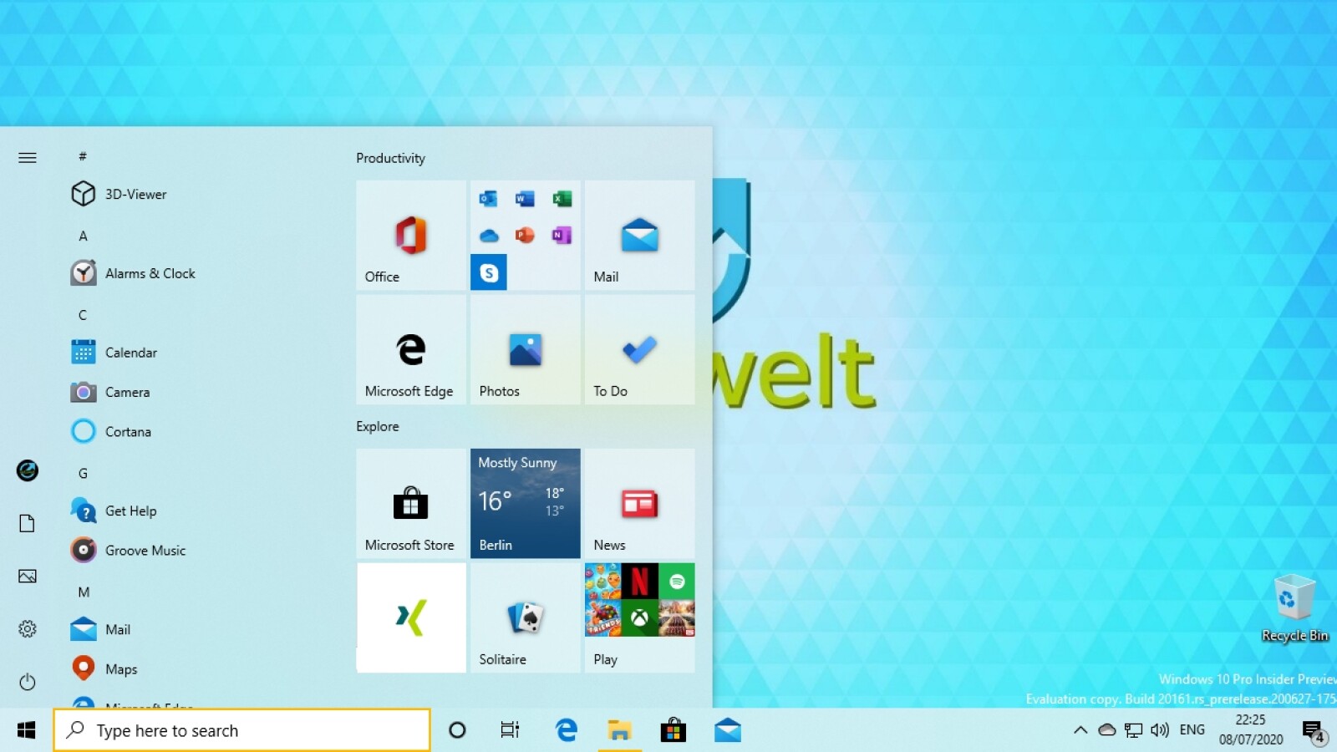Open Word in the Office apps tile

(x=525, y=198)
